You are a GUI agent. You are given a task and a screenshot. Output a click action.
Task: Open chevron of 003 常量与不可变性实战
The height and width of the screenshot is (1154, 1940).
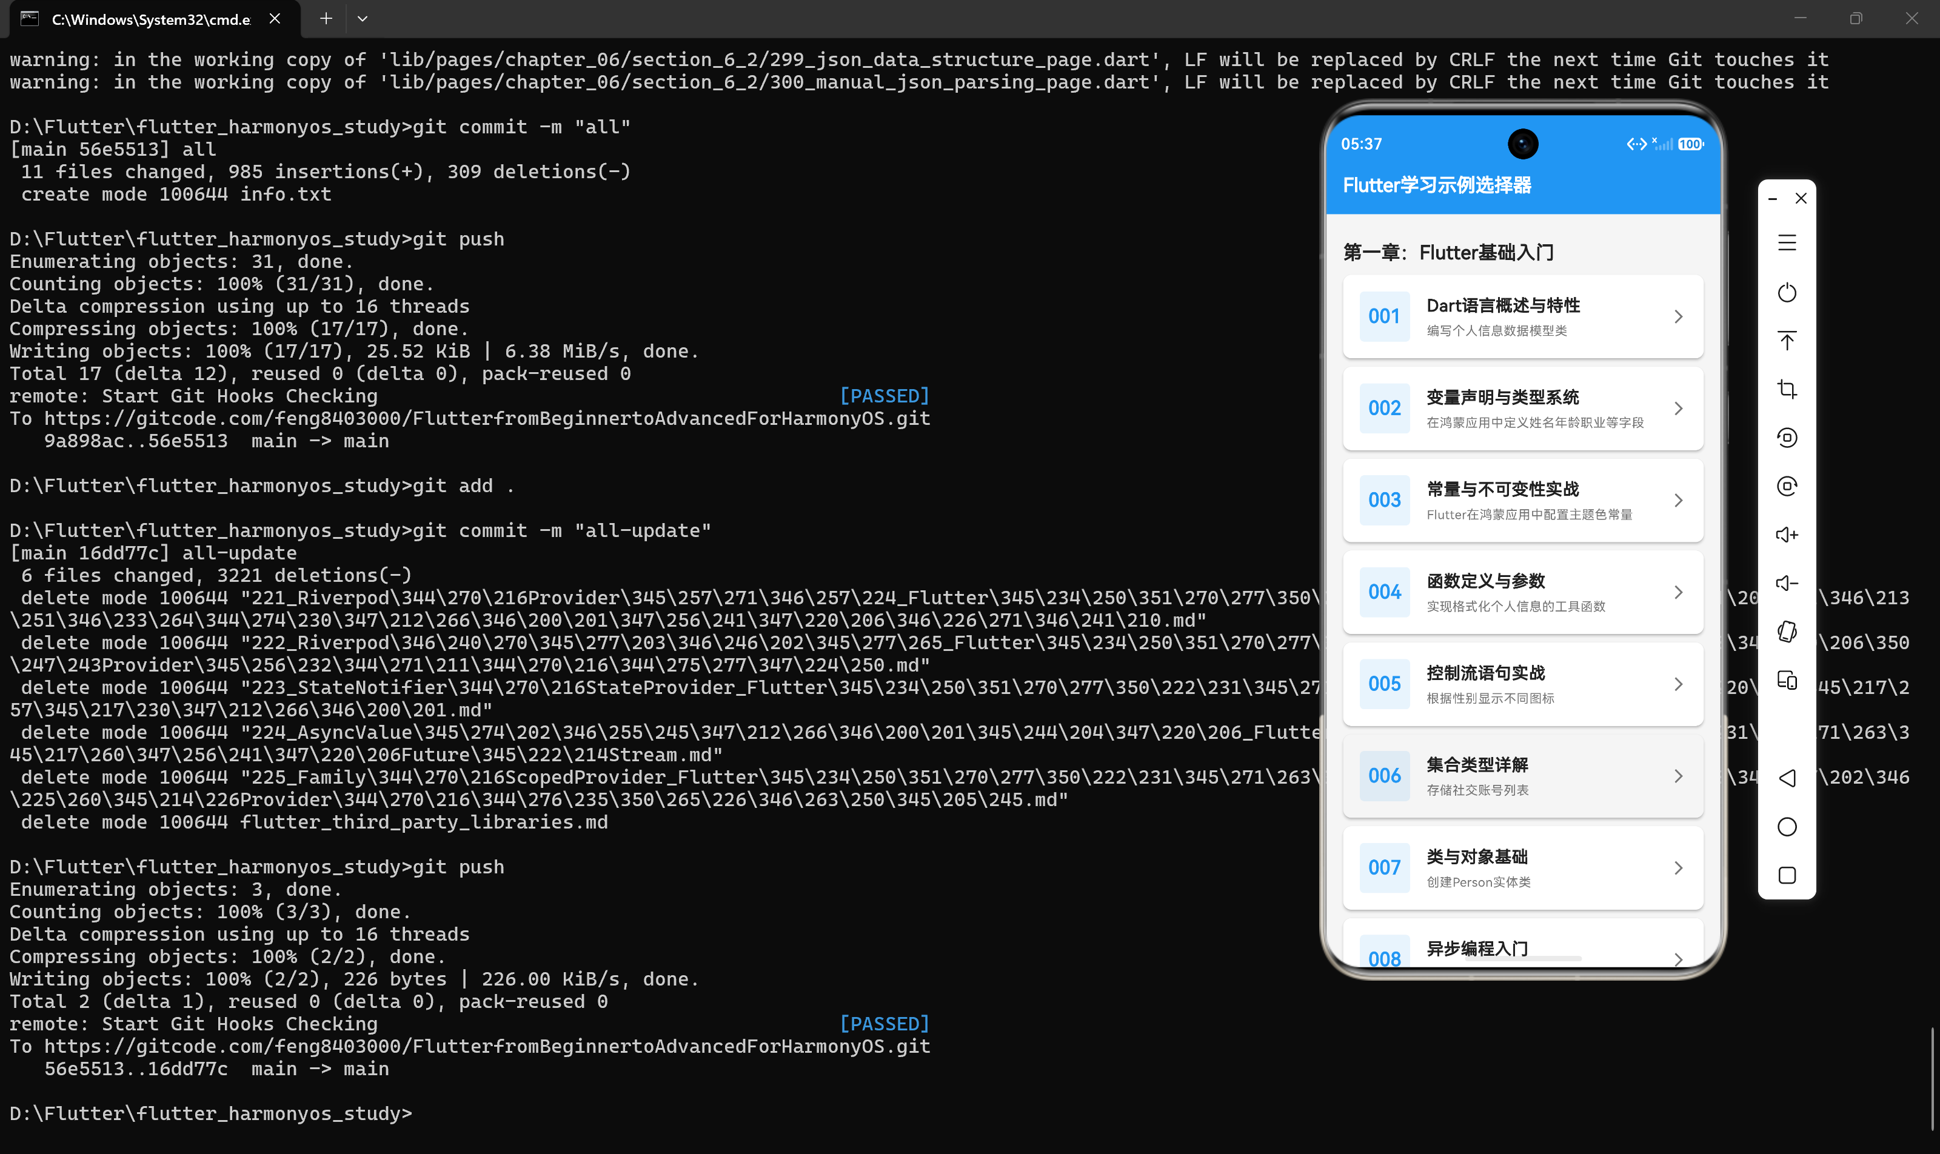pyautogui.click(x=1679, y=500)
